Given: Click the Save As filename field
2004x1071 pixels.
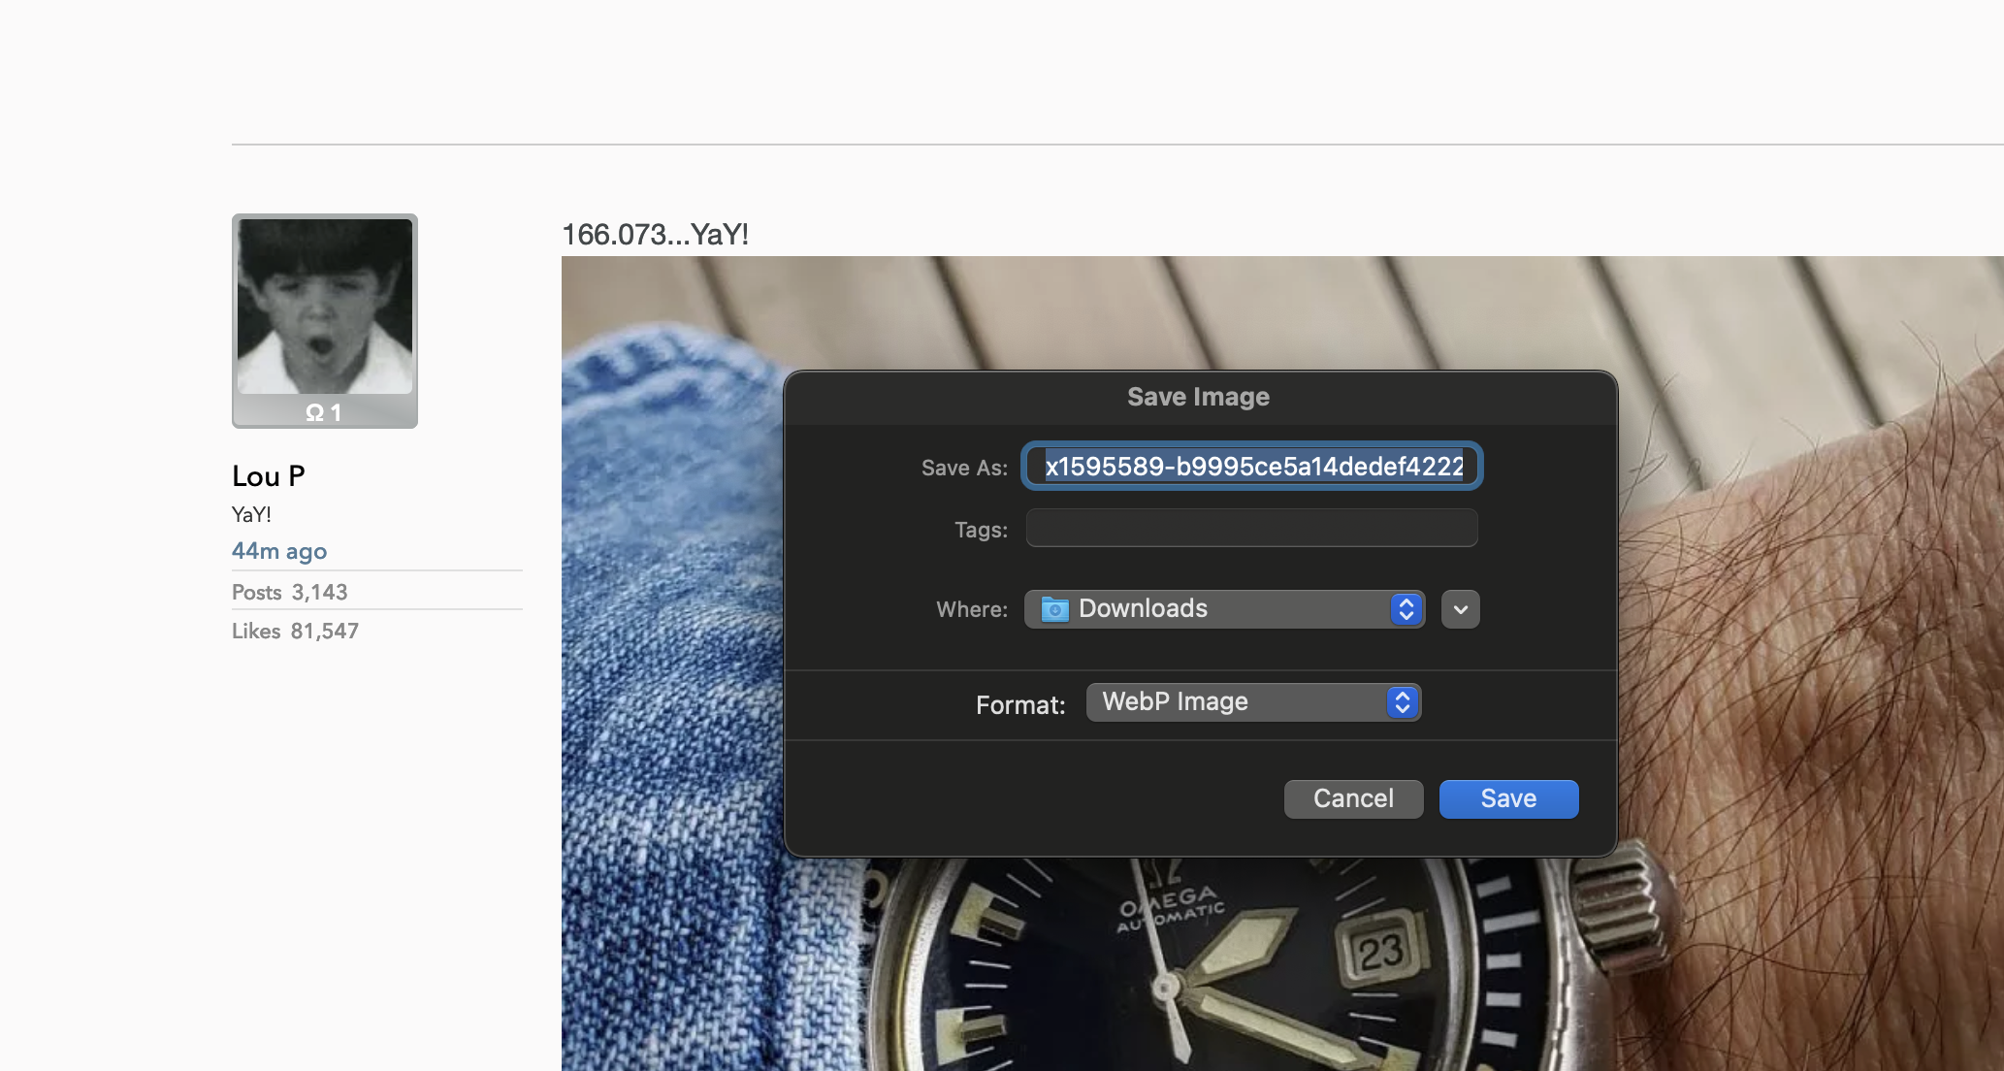Looking at the screenshot, I should (1251, 467).
